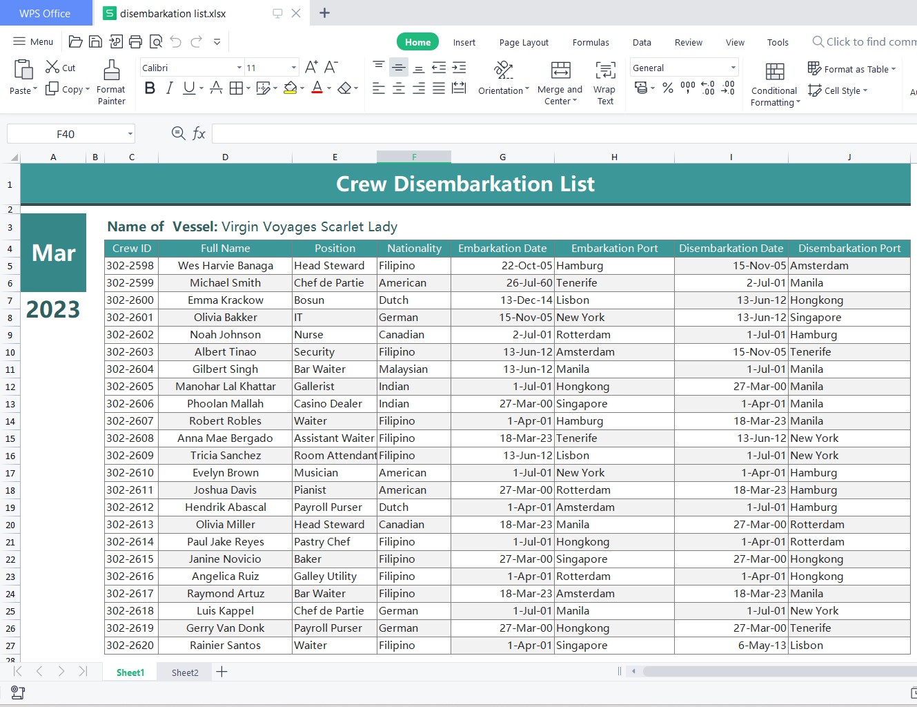
Task: Click the Save icon in quick access toolbar
Action: (x=96, y=42)
